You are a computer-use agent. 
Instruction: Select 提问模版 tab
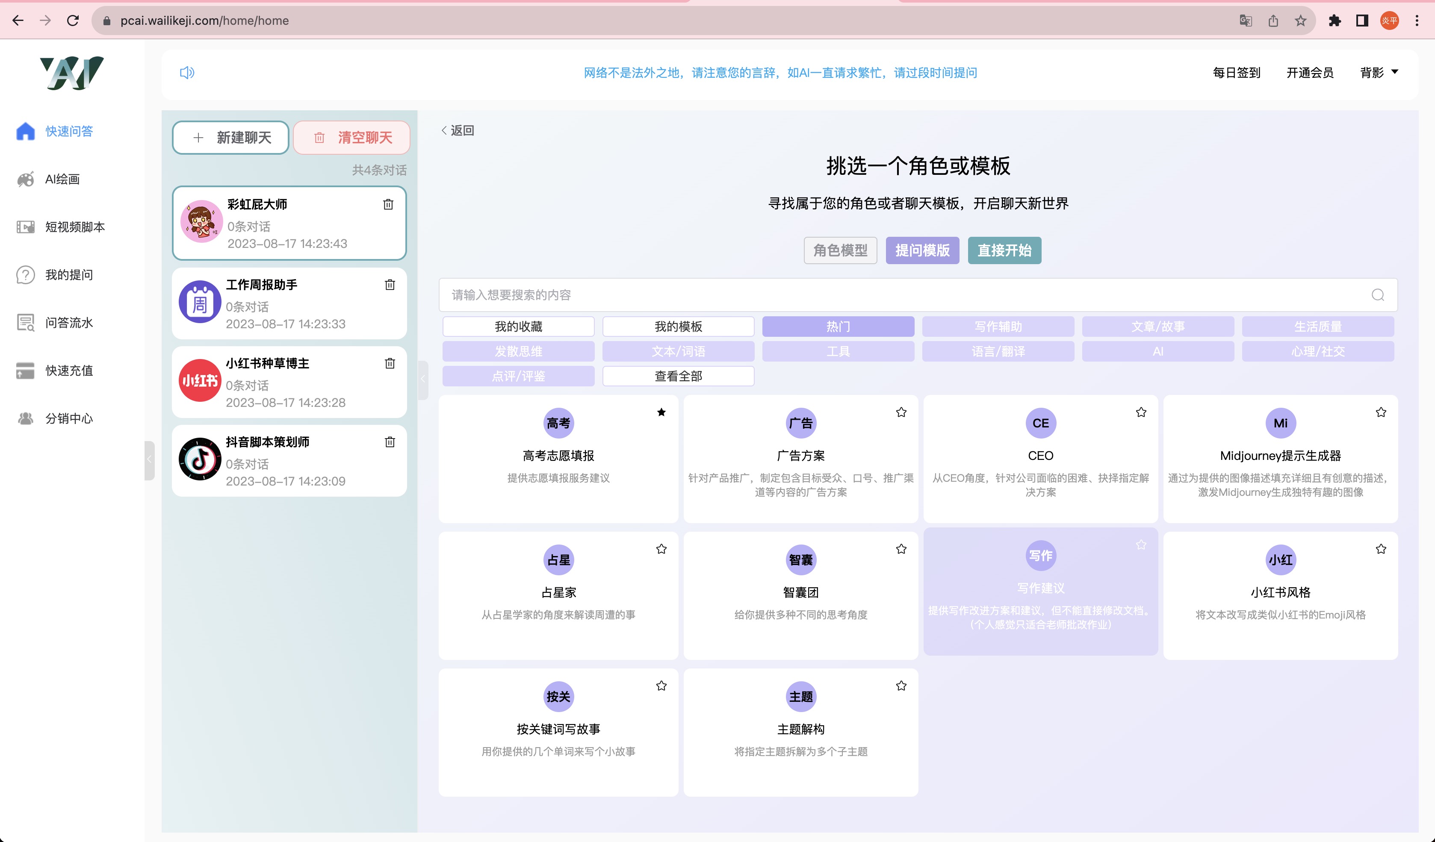point(922,250)
